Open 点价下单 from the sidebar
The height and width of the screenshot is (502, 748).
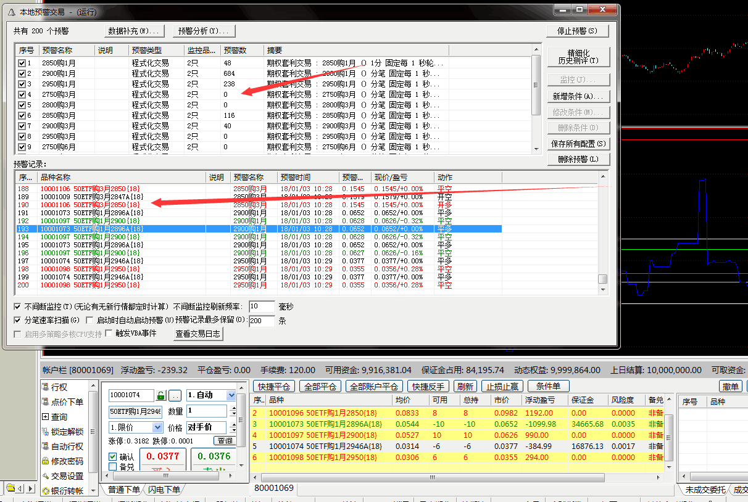[x=46, y=402]
